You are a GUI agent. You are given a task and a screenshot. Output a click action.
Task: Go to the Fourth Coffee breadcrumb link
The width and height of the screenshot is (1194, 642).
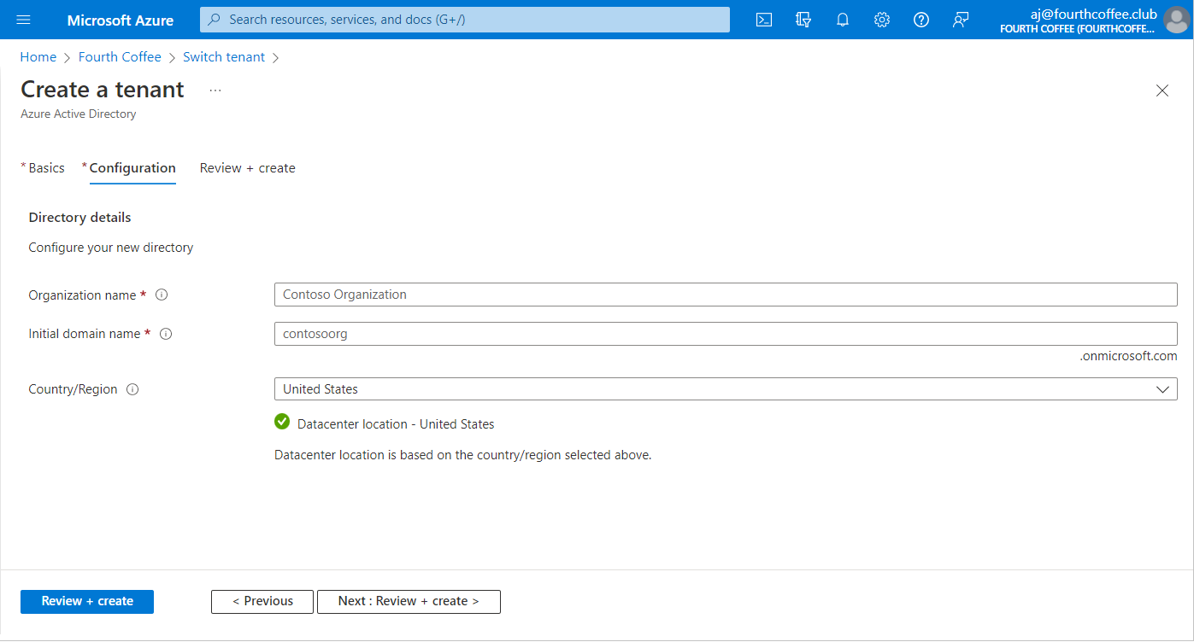click(120, 57)
